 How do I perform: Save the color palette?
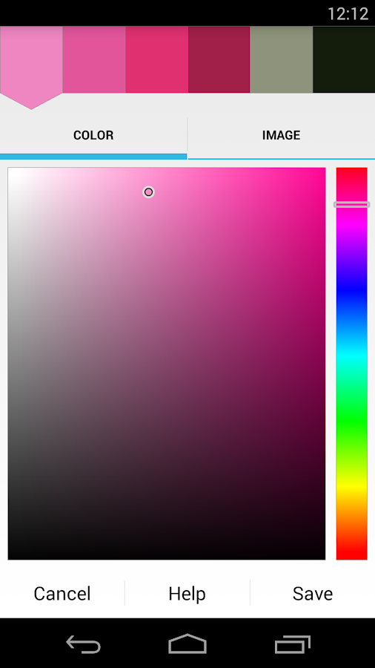313,594
